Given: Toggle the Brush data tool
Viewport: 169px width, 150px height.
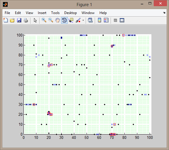Looking at the screenshot, I should pos(78,20).
